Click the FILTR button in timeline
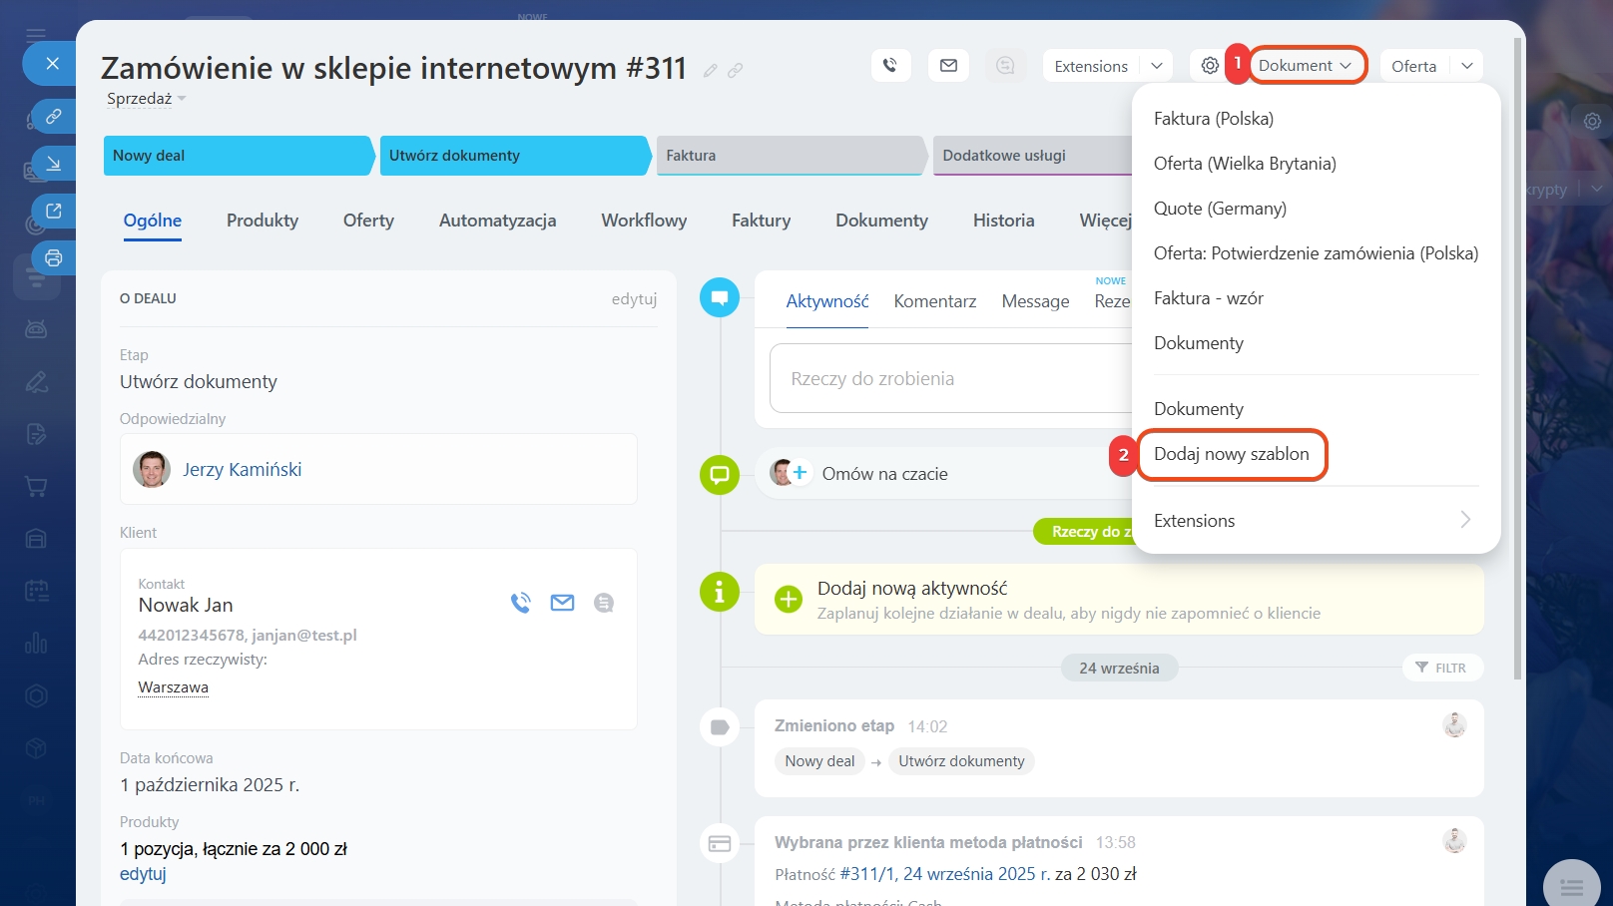This screenshot has width=1613, height=906. pos(1442,668)
